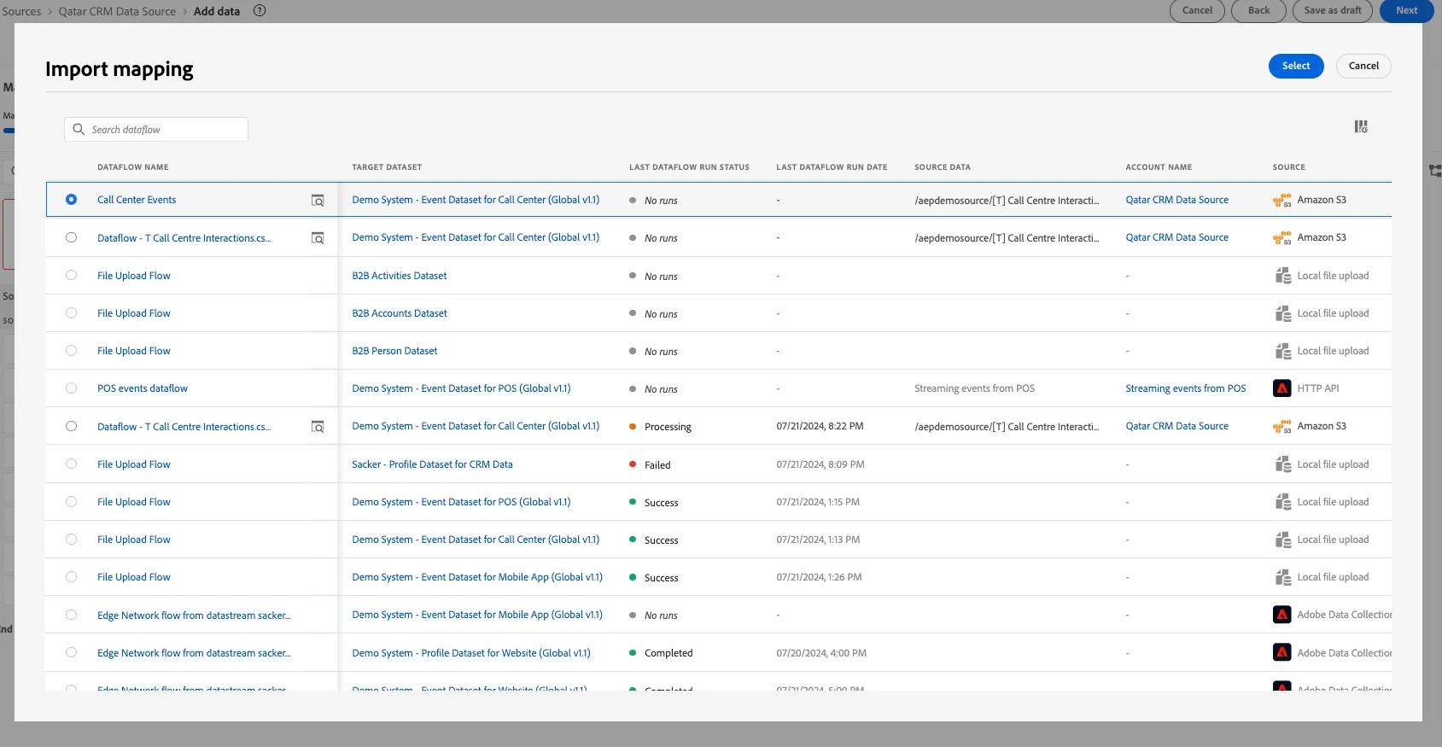Open B2B Person Dataset link
The image size is (1442, 747).
coord(394,351)
